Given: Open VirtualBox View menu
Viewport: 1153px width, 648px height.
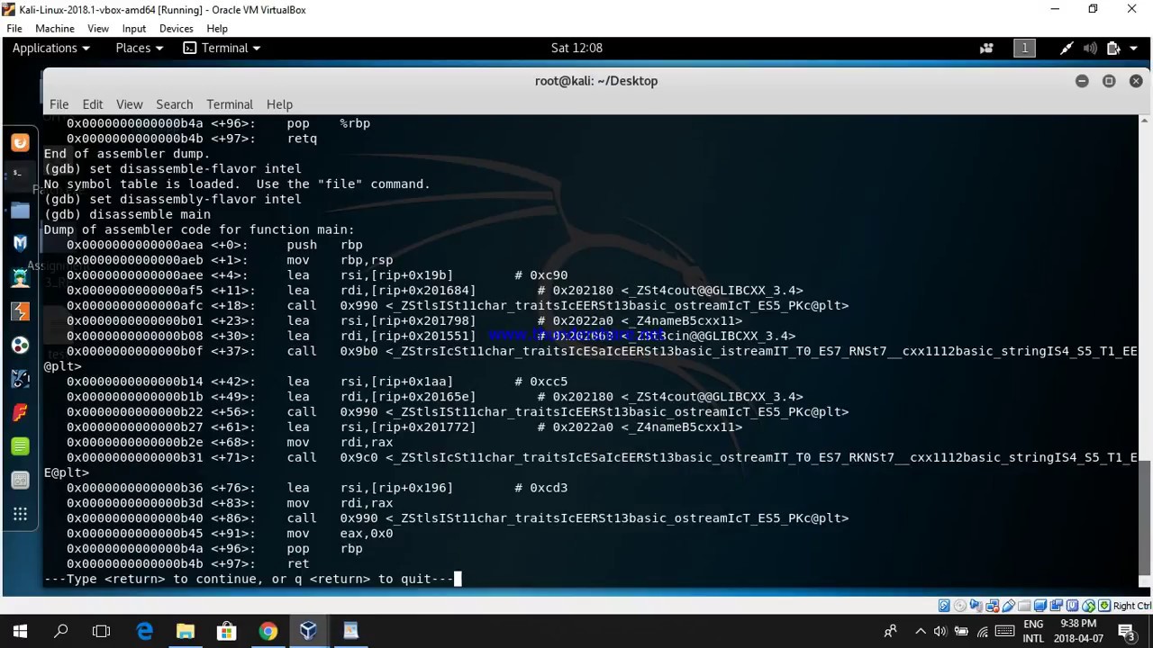Looking at the screenshot, I should pyautogui.click(x=98, y=29).
